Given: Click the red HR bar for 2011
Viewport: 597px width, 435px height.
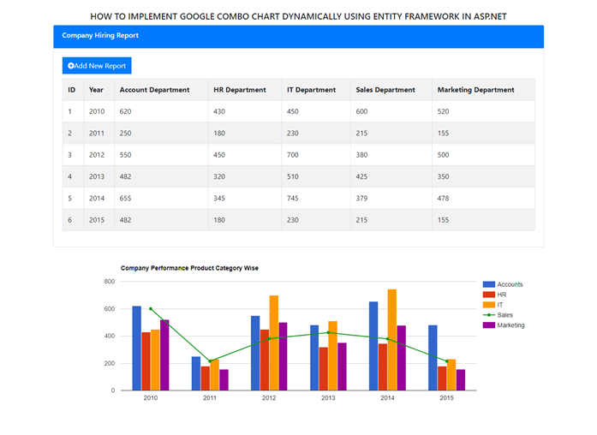Looking at the screenshot, I should click(x=206, y=378).
